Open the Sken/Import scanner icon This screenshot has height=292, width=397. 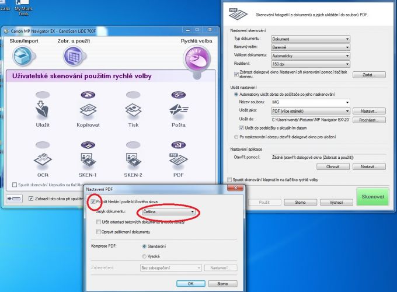click(23, 56)
